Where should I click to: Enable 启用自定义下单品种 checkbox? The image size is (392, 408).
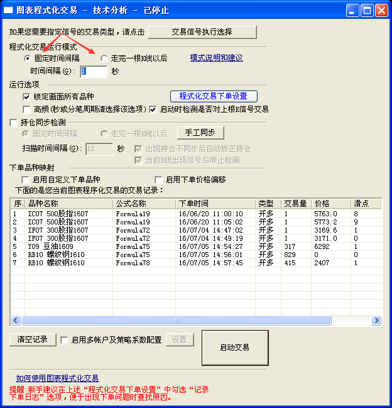pos(25,180)
